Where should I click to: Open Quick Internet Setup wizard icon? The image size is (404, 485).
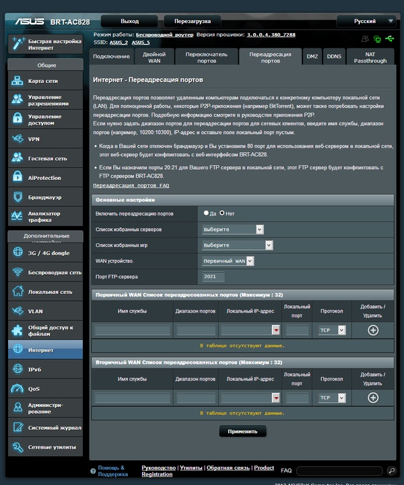click(18, 44)
